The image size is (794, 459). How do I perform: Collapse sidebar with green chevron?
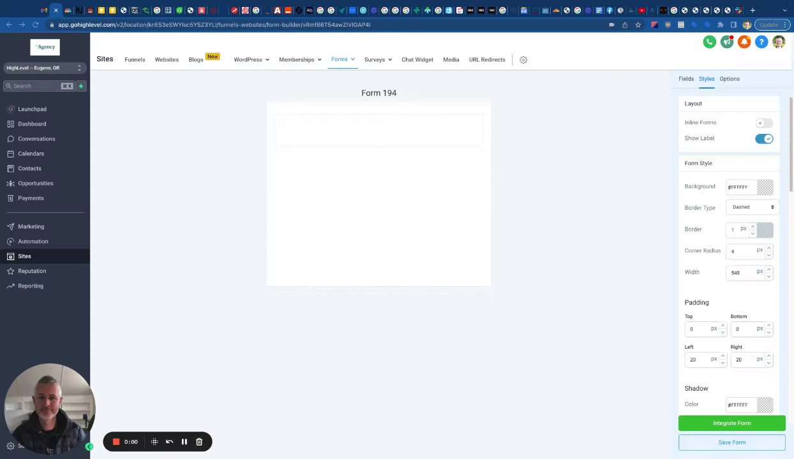(89, 447)
